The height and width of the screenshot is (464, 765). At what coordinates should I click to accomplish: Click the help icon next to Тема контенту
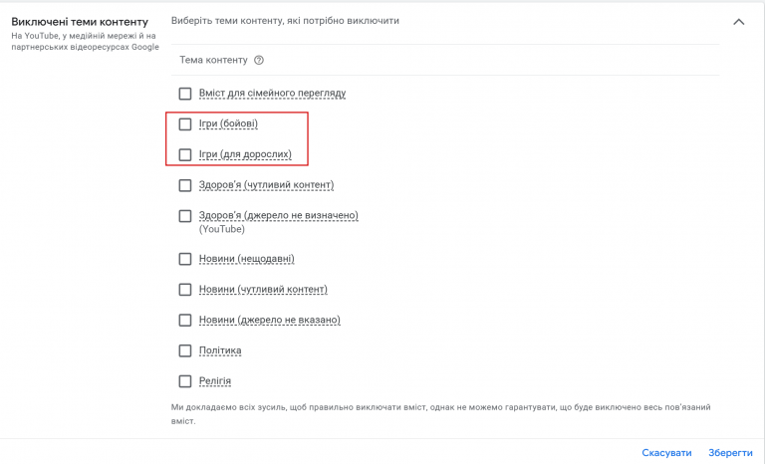point(259,60)
